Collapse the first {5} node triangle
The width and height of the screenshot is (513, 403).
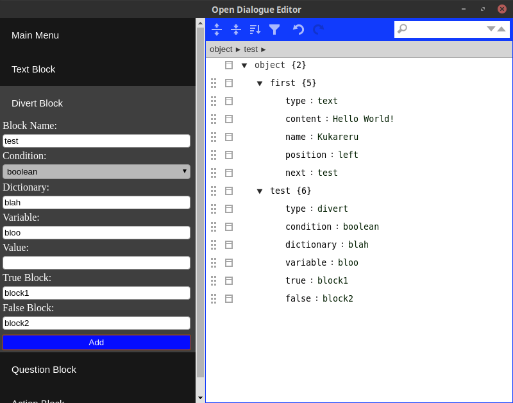[x=260, y=83]
